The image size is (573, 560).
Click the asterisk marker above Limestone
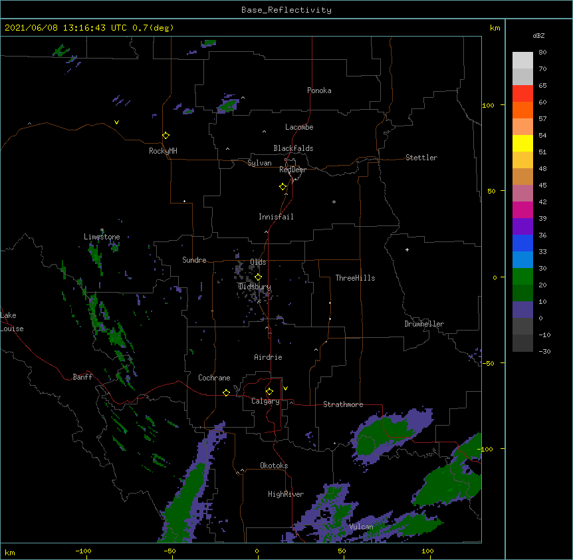point(102,230)
